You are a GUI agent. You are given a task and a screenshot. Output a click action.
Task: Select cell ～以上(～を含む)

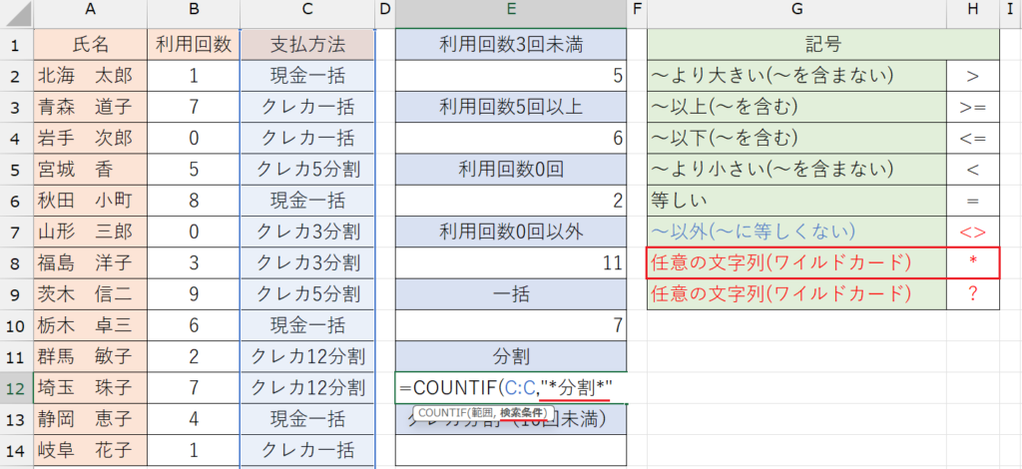[796, 108]
